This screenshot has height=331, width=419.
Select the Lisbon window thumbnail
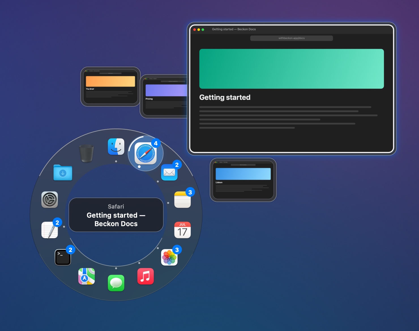pos(243,180)
